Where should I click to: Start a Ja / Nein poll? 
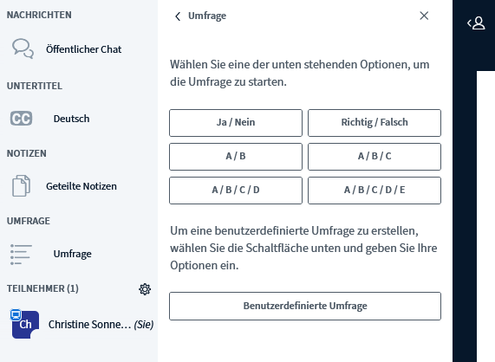point(236,123)
